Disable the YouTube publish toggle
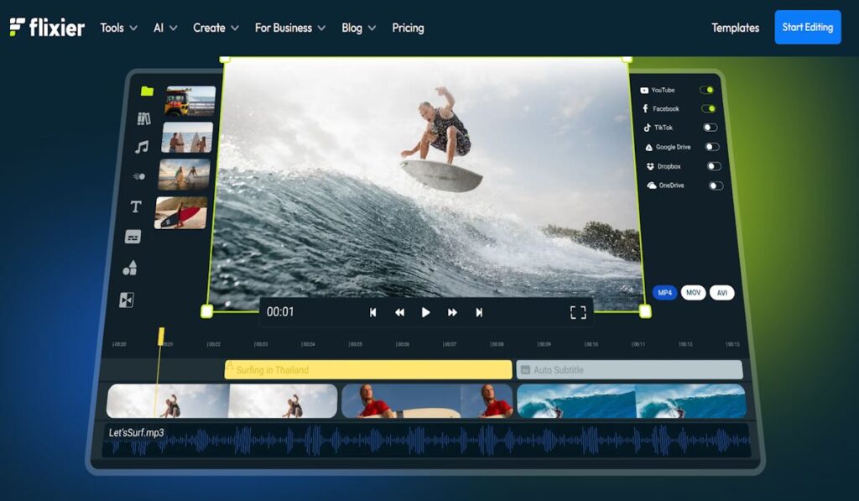 tap(707, 90)
